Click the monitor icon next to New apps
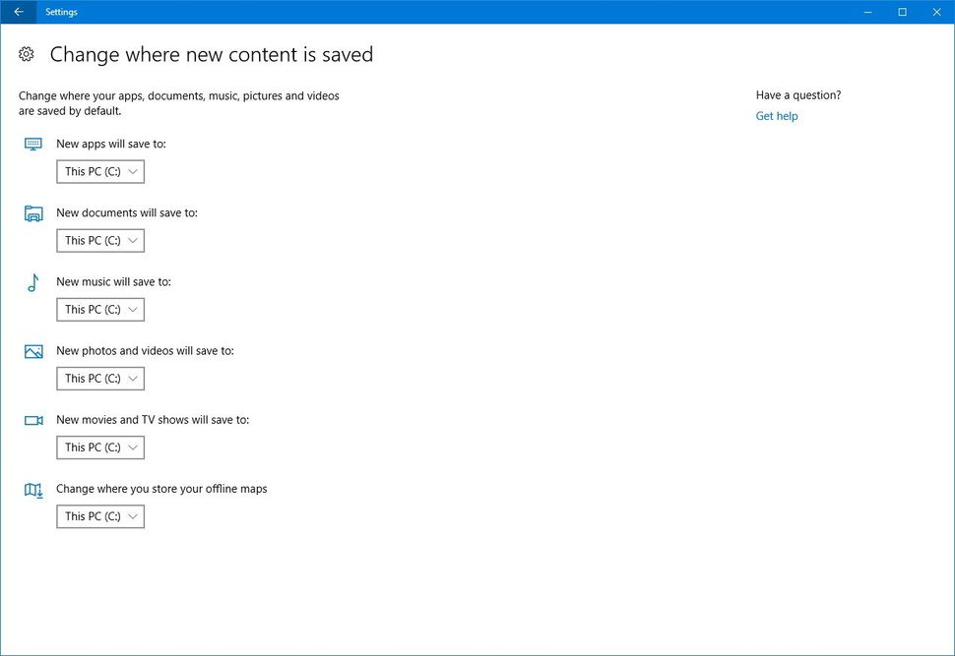 (x=32, y=144)
